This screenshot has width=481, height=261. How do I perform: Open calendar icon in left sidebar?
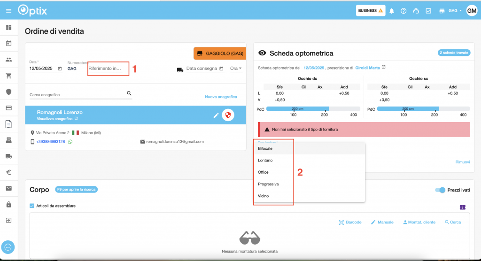pos(8,44)
